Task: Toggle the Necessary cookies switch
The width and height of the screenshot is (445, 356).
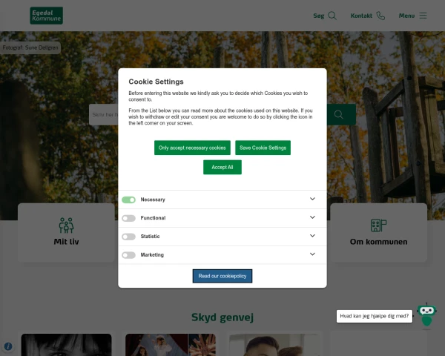Action: pos(128,200)
